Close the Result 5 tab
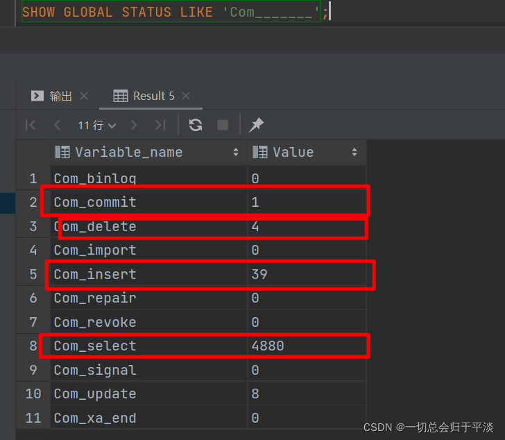505x440 pixels. click(186, 96)
